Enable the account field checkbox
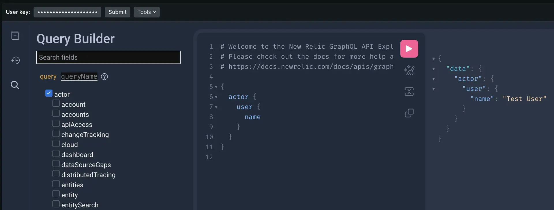Image resolution: width=554 pixels, height=210 pixels. (x=56, y=104)
